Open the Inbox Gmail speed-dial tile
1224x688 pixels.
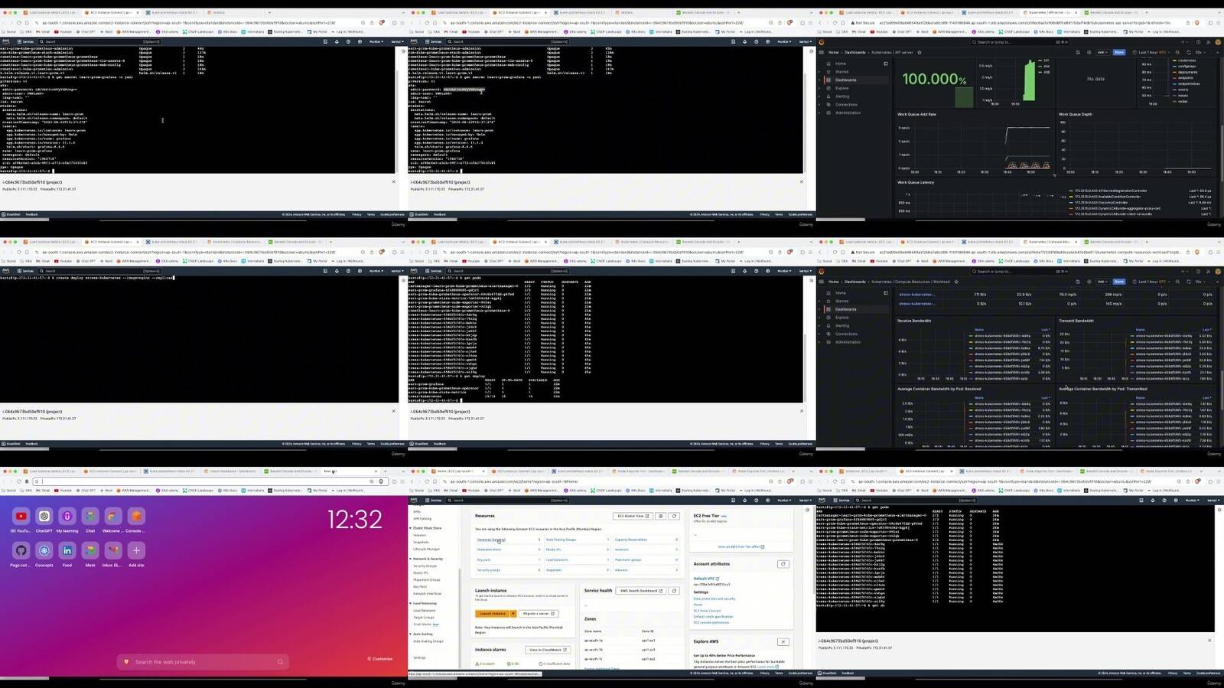click(x=113, y=550)
